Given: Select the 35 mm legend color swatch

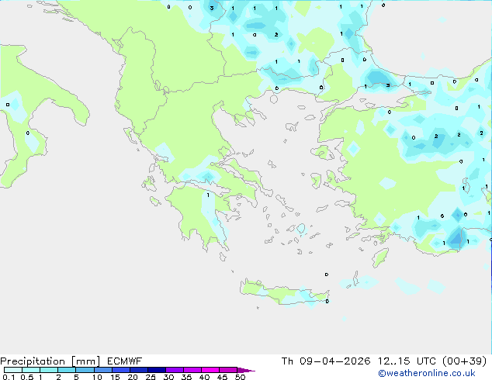Looking at the screenshot, I should coord(192,370).
